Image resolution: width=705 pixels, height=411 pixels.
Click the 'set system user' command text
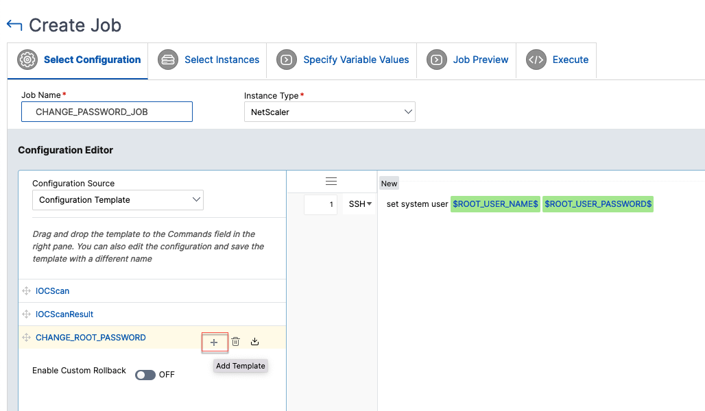pos(417,204)
